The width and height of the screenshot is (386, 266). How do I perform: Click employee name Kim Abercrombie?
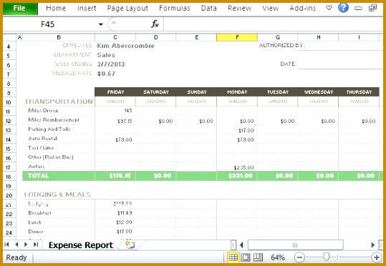126,46
